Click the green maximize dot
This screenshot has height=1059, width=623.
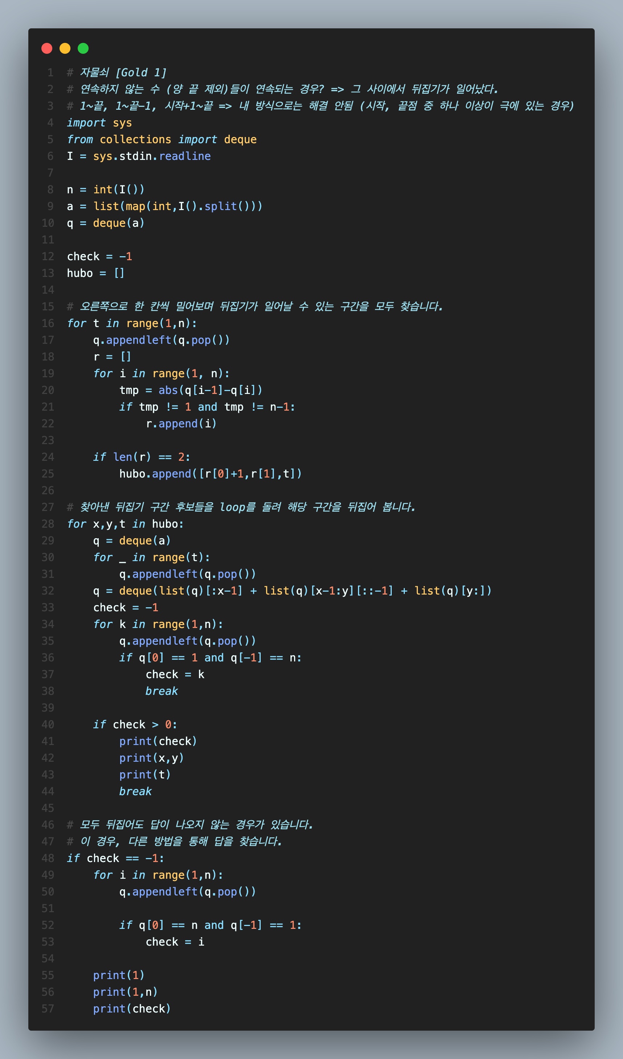point(83,48)
